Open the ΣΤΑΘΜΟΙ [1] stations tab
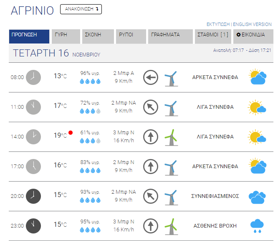This screenshot has height=241, width=278. (x=213, y=36)
